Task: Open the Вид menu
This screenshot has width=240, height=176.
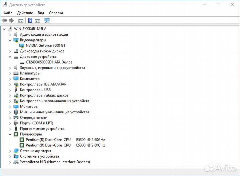Action: tap(41, 13)
